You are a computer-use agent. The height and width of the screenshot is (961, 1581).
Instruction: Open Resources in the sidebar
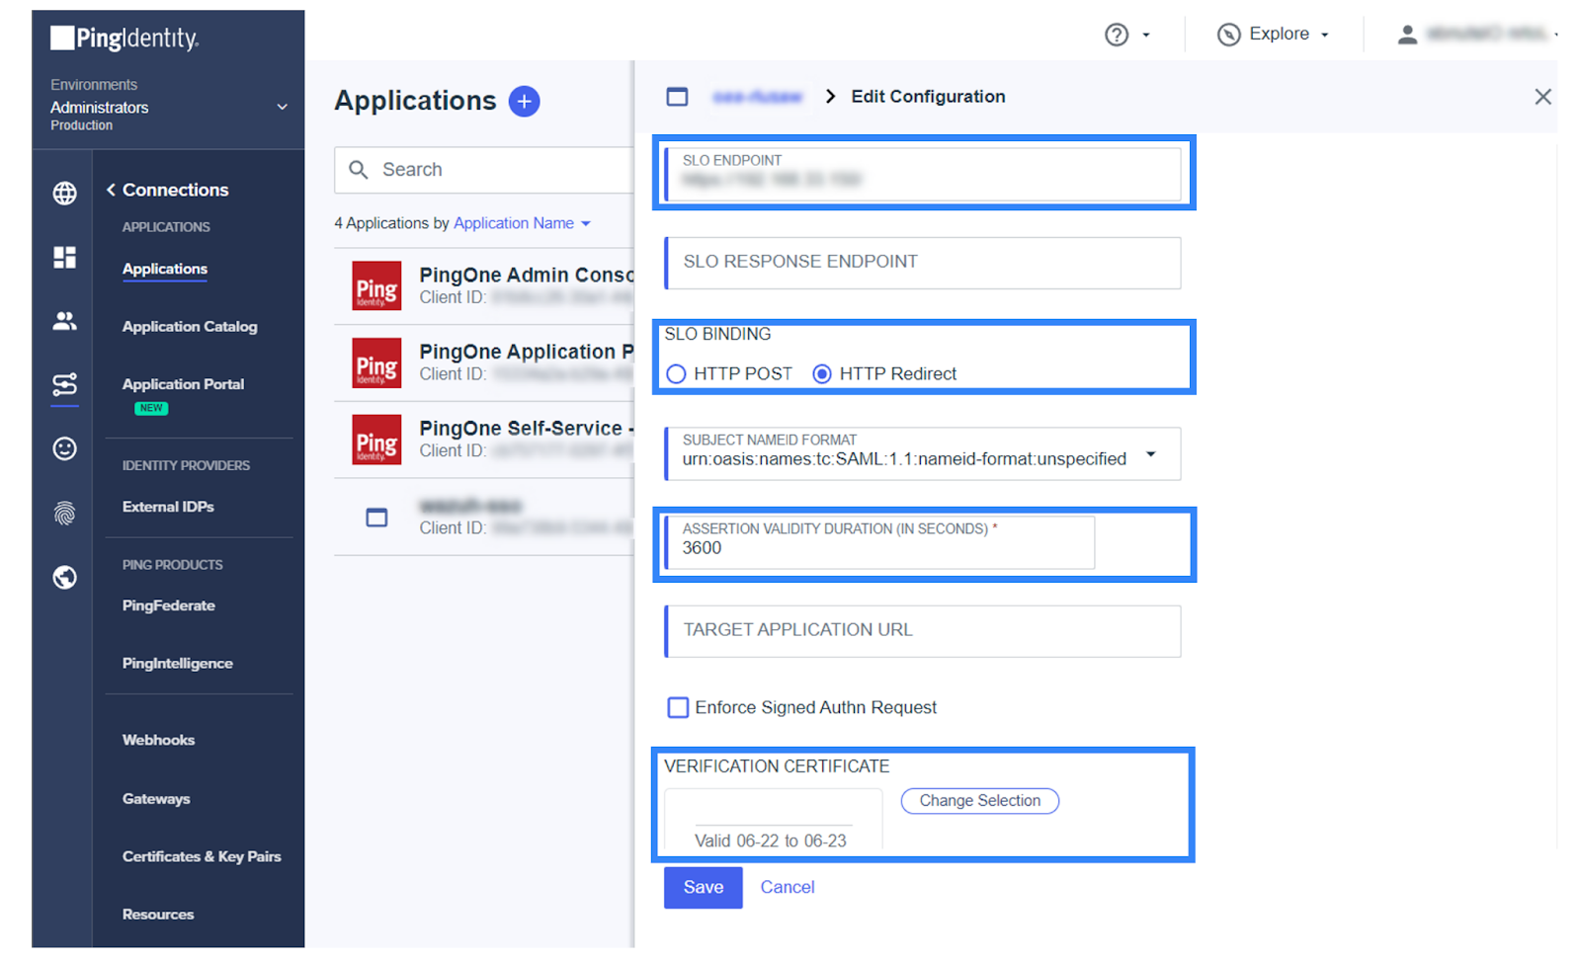point(158,915)
